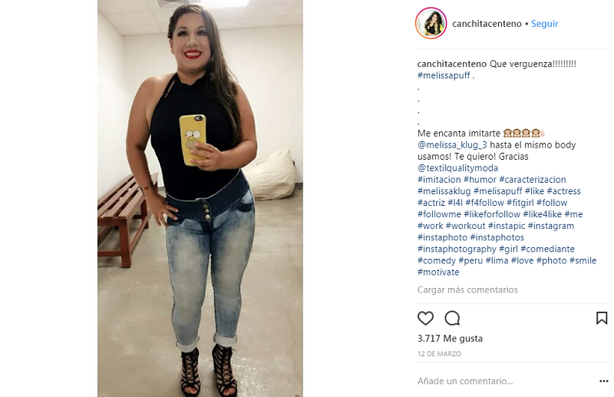Visit the @melissa_klug_3 mention
This screenshot has height=397, width=614.
click(452, 145)
